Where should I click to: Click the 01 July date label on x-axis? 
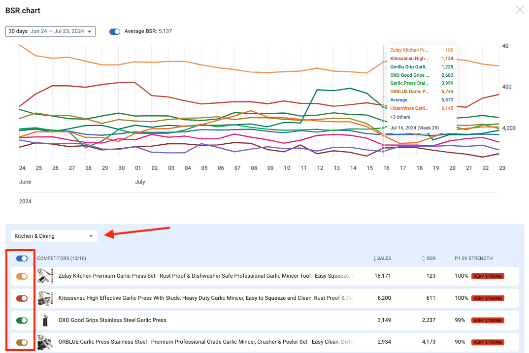coord(138,168)
